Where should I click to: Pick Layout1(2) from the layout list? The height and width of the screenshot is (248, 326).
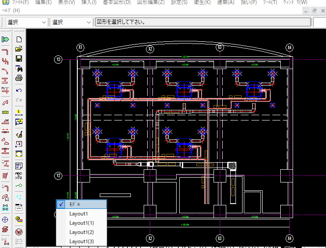pos(81,232)
